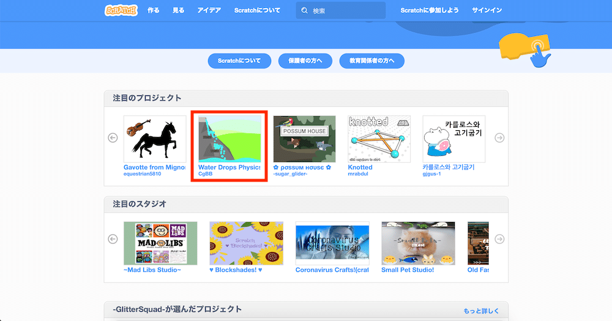Viewport: 612px width, 321px height.
Task: Click left arrow of 注目のプロジェクト carousel
Action: click(x=113, y=138)
